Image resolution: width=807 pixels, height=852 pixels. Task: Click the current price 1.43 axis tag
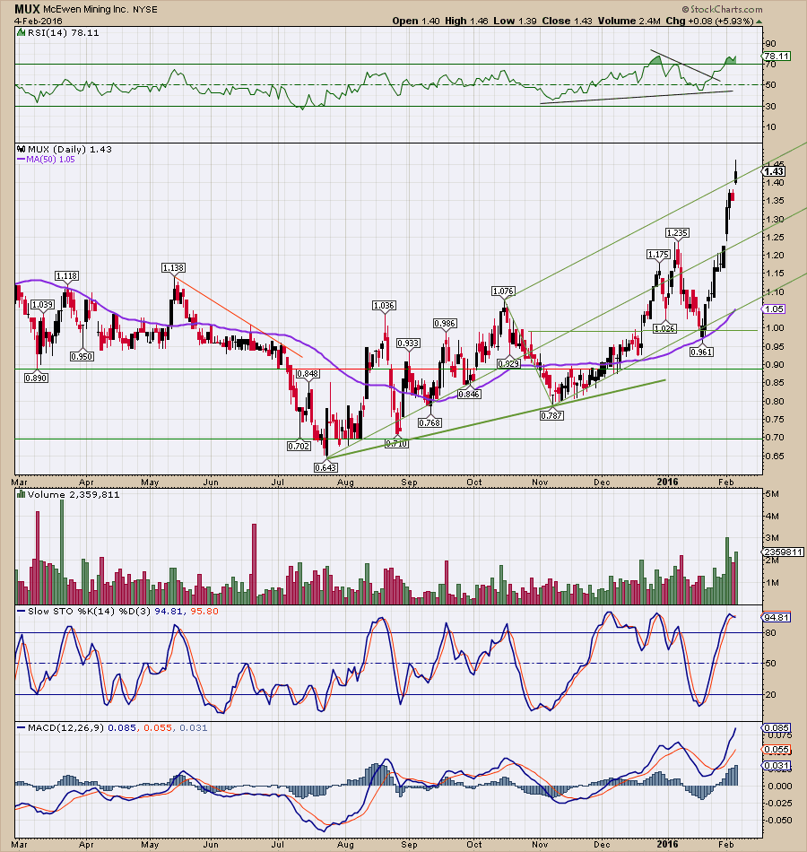(x=774, y=171)
